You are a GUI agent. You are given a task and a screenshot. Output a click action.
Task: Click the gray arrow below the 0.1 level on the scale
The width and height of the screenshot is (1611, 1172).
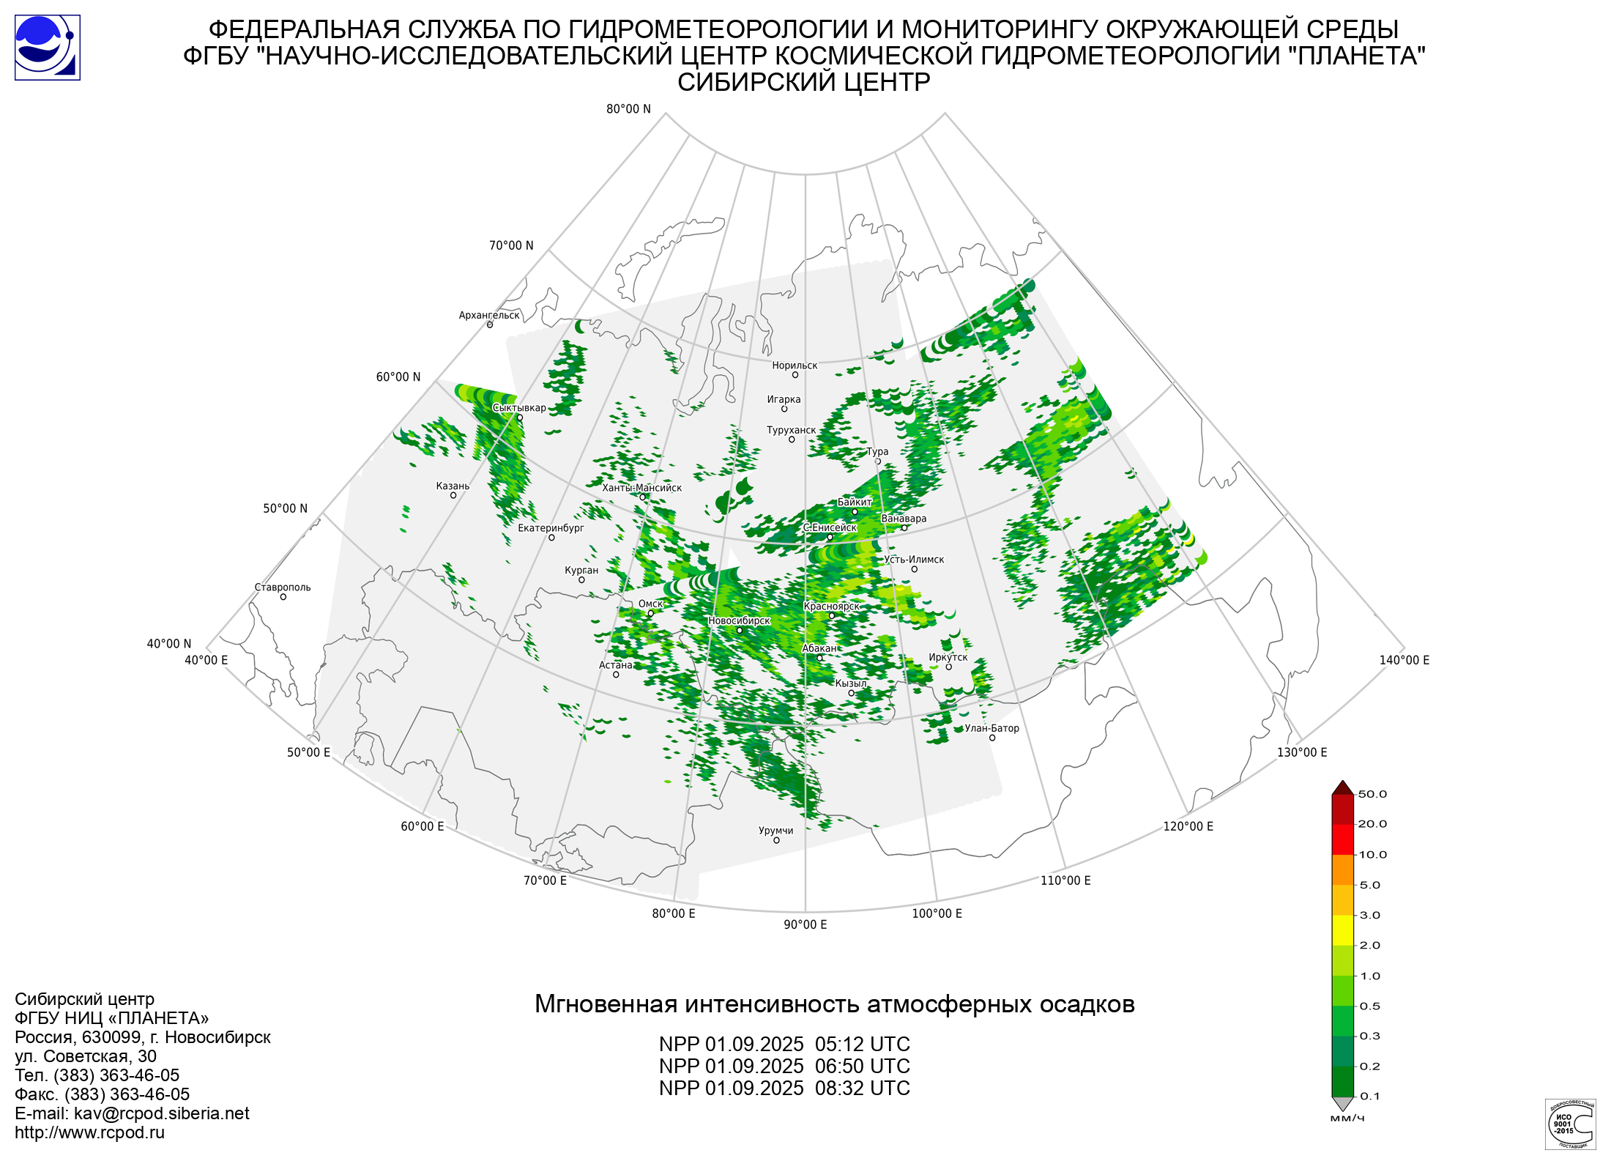[1342, 1104]
